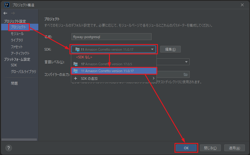
Task: Select モジュール in the sidebar
Action: click(17, 34)
